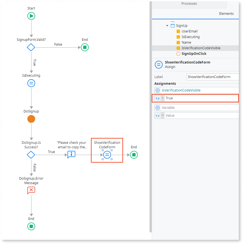Select the SignupForm.Valid? decision diamond
Screen dimensions: 243x244
pos(31,47)
